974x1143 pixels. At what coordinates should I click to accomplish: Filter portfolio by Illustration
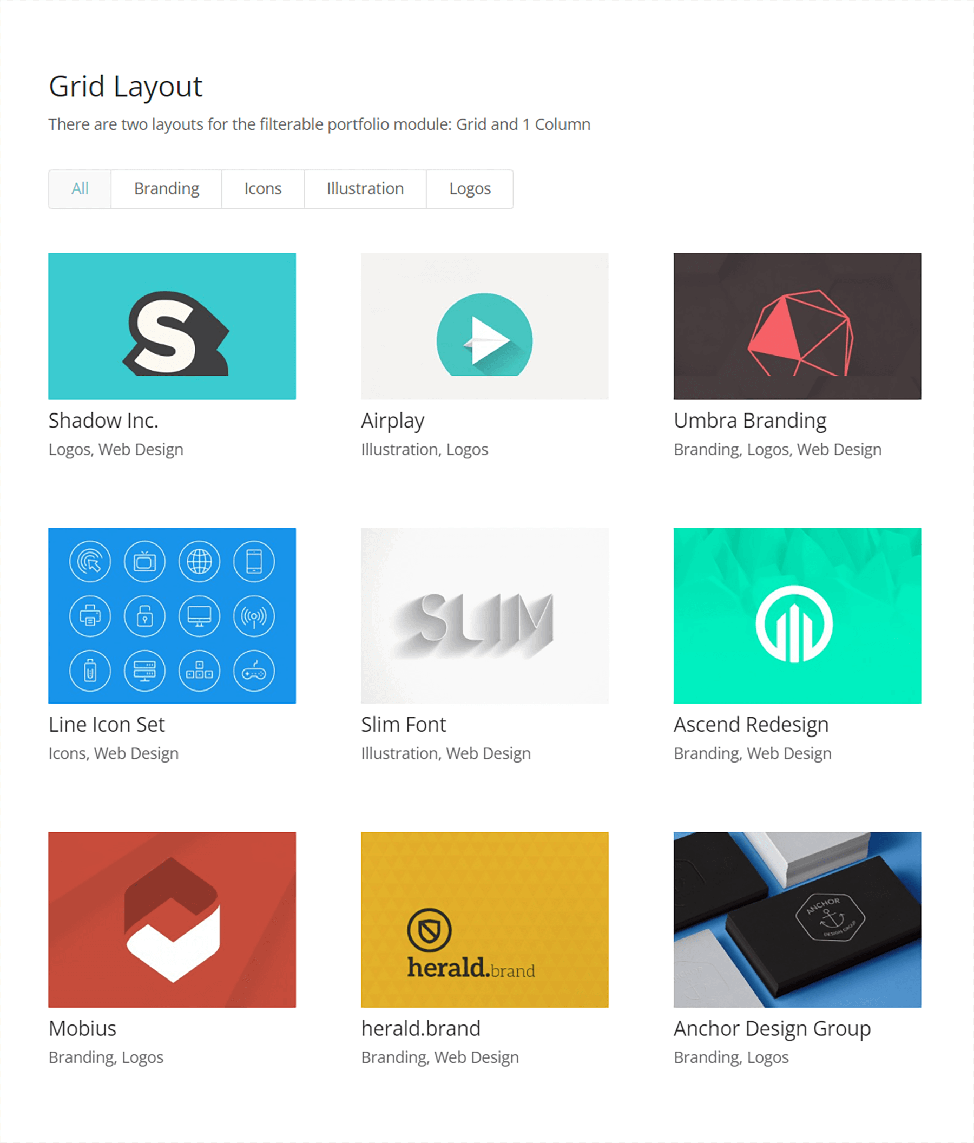click(365, 189)
